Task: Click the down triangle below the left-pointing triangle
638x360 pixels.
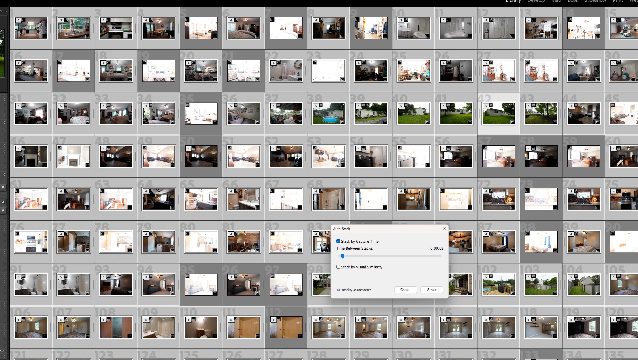Action: pyautogui.click(x=3, y=211)
